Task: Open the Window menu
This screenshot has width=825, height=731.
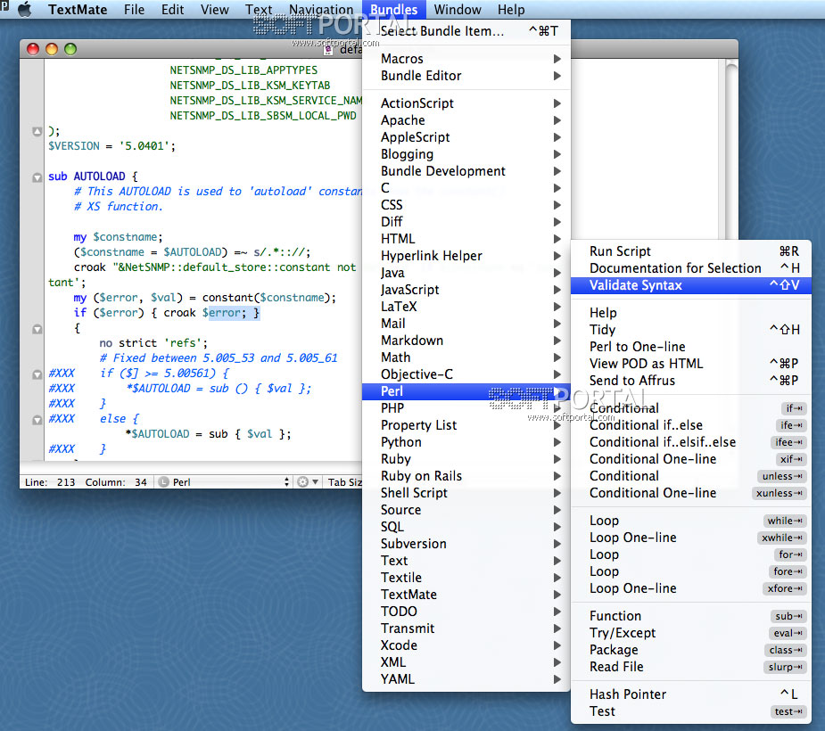Action: [x=458, y=10]
